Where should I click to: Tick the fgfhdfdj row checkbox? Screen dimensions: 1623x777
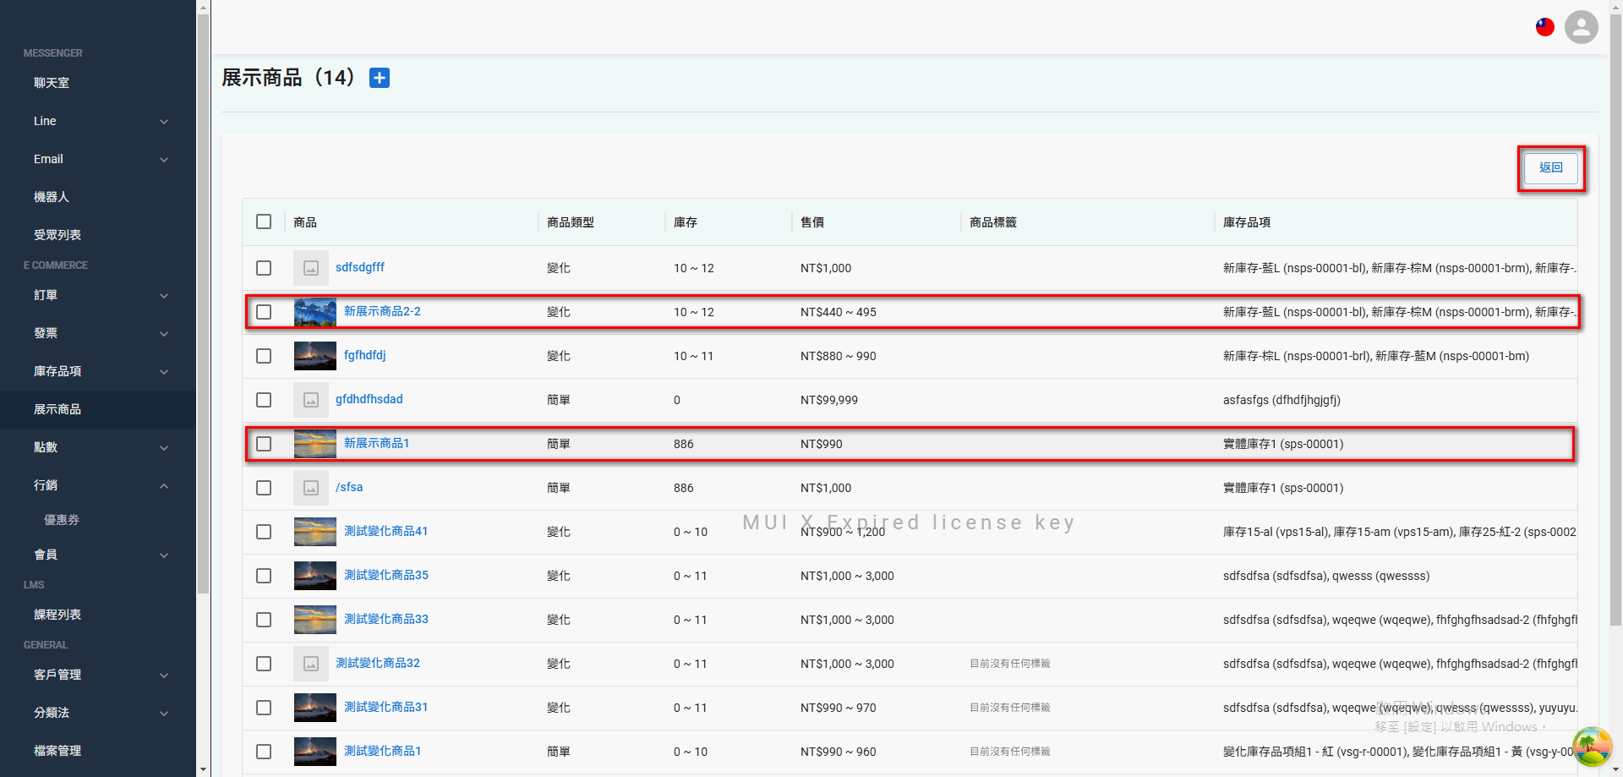point(264,356)
